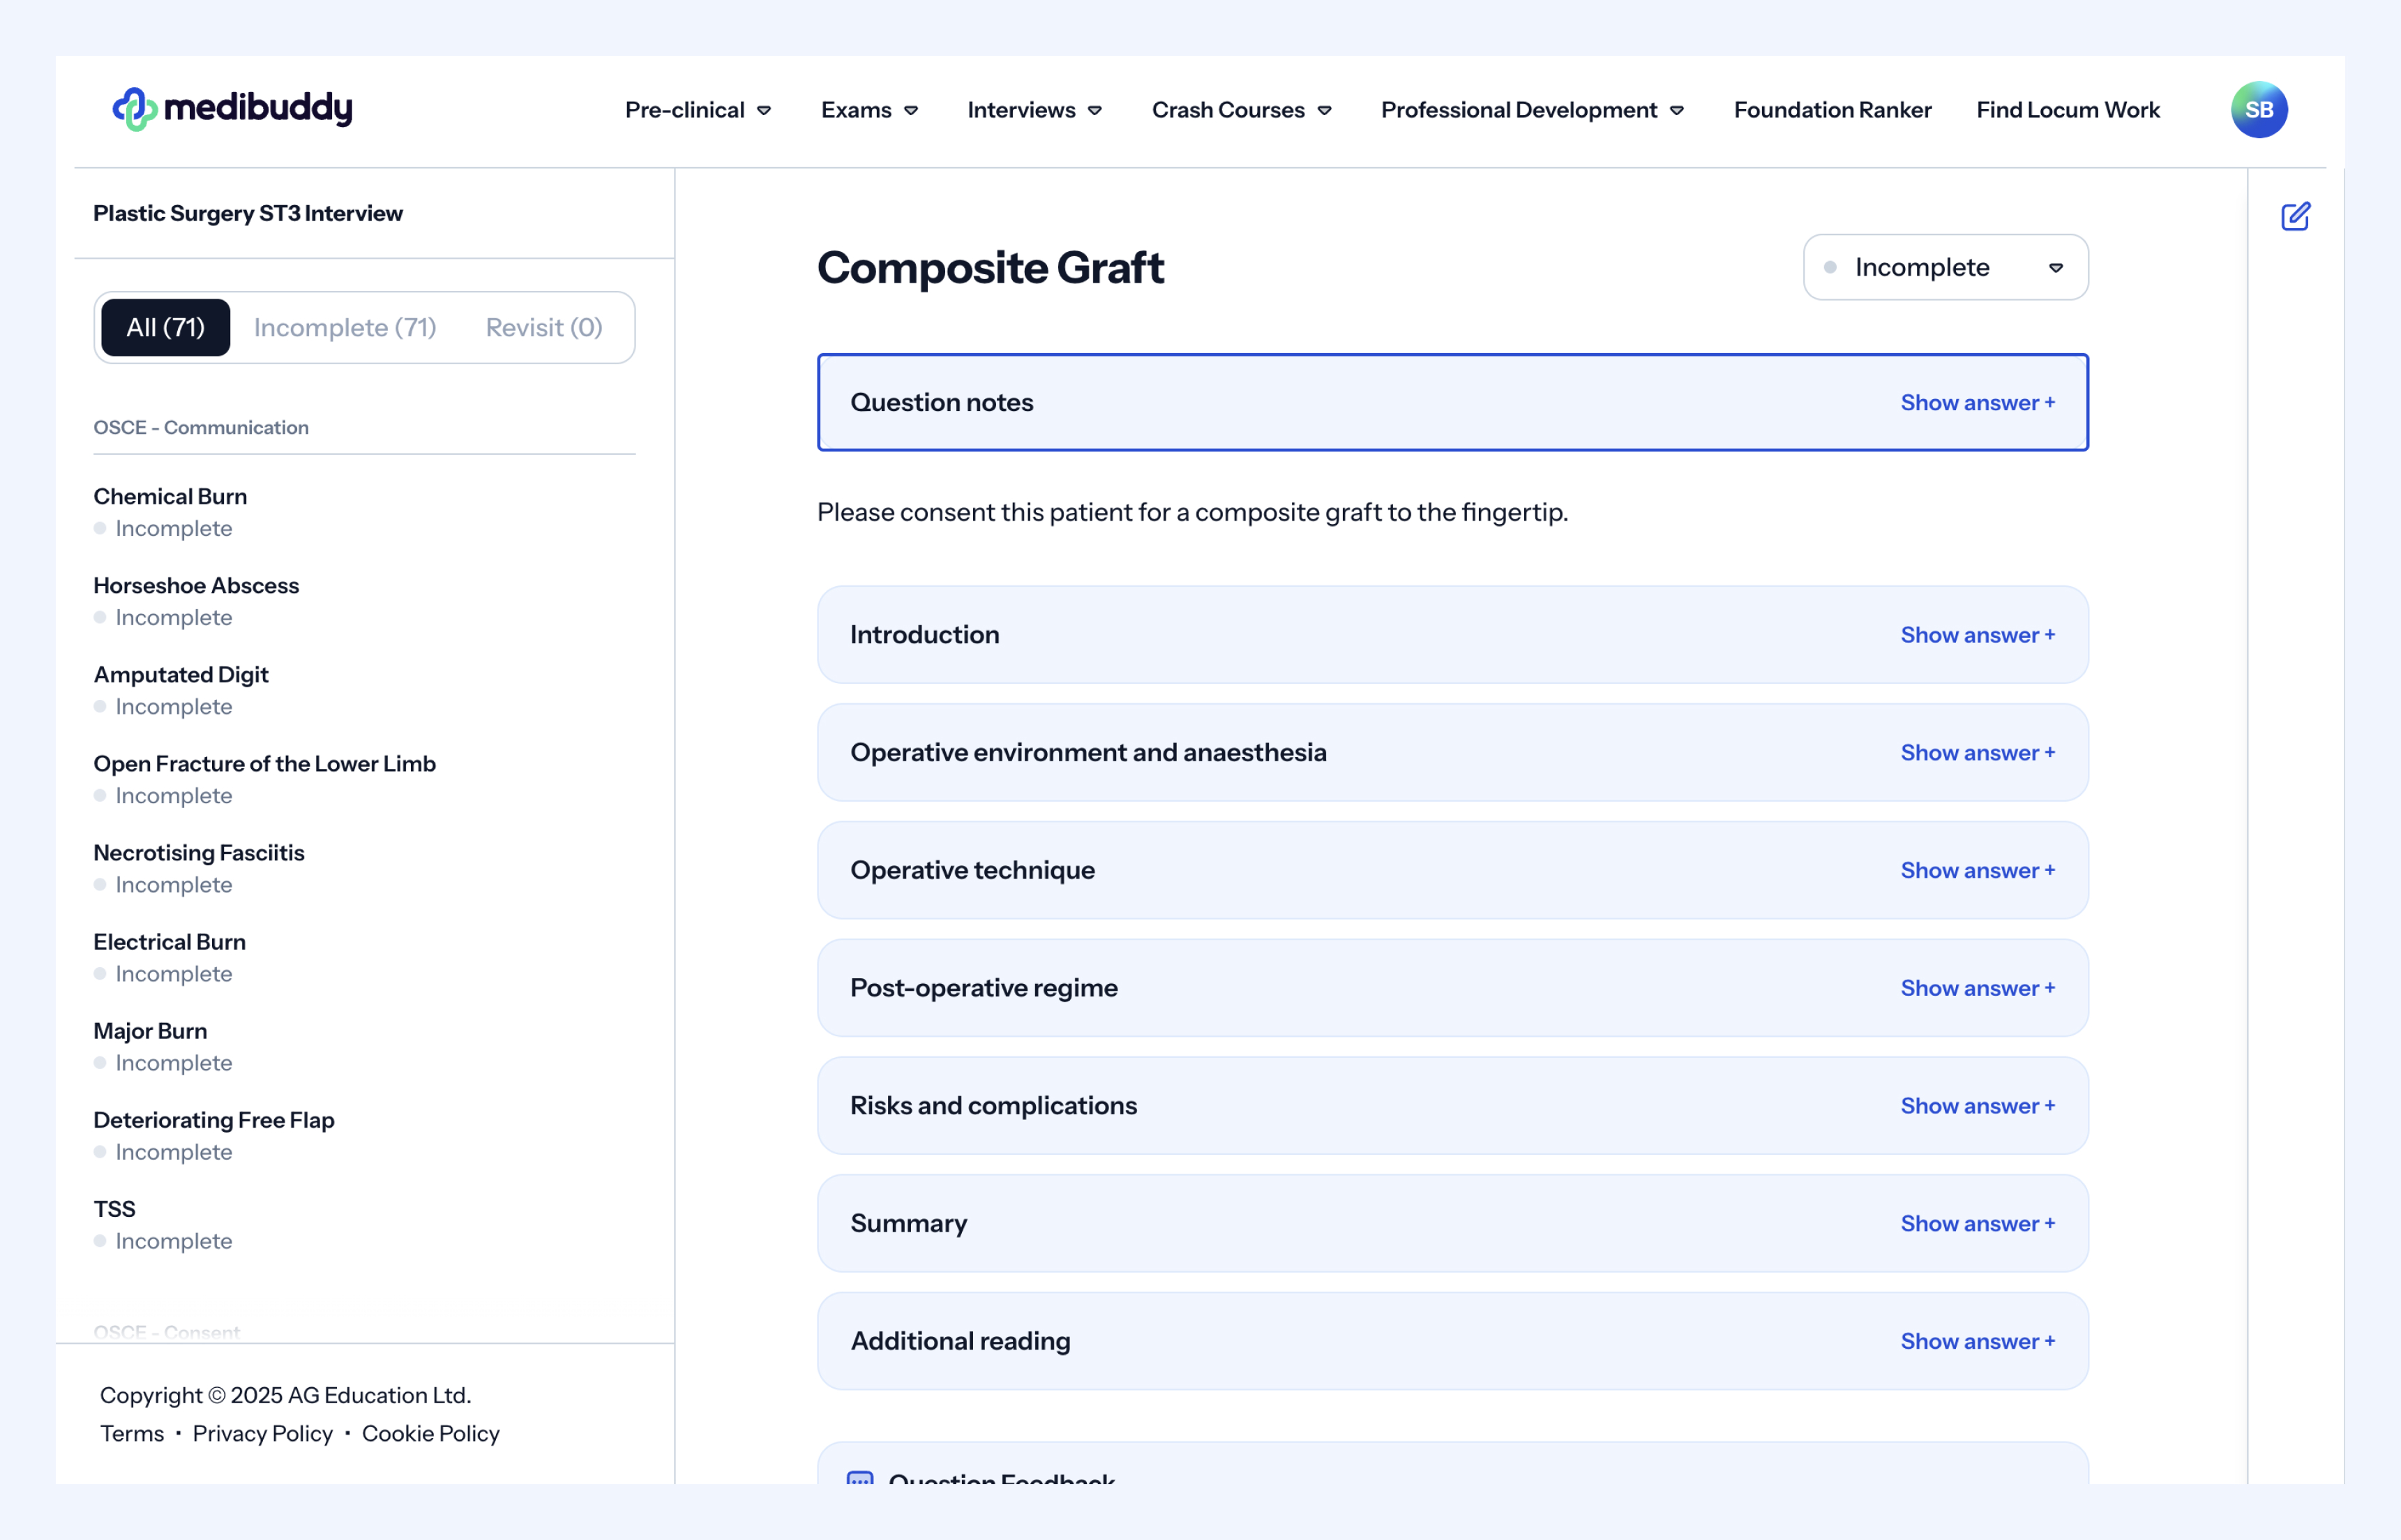Click the Crash Courses chevron icon
The height and width of the screenshot is (1540, 2401).
point(1325,111)
